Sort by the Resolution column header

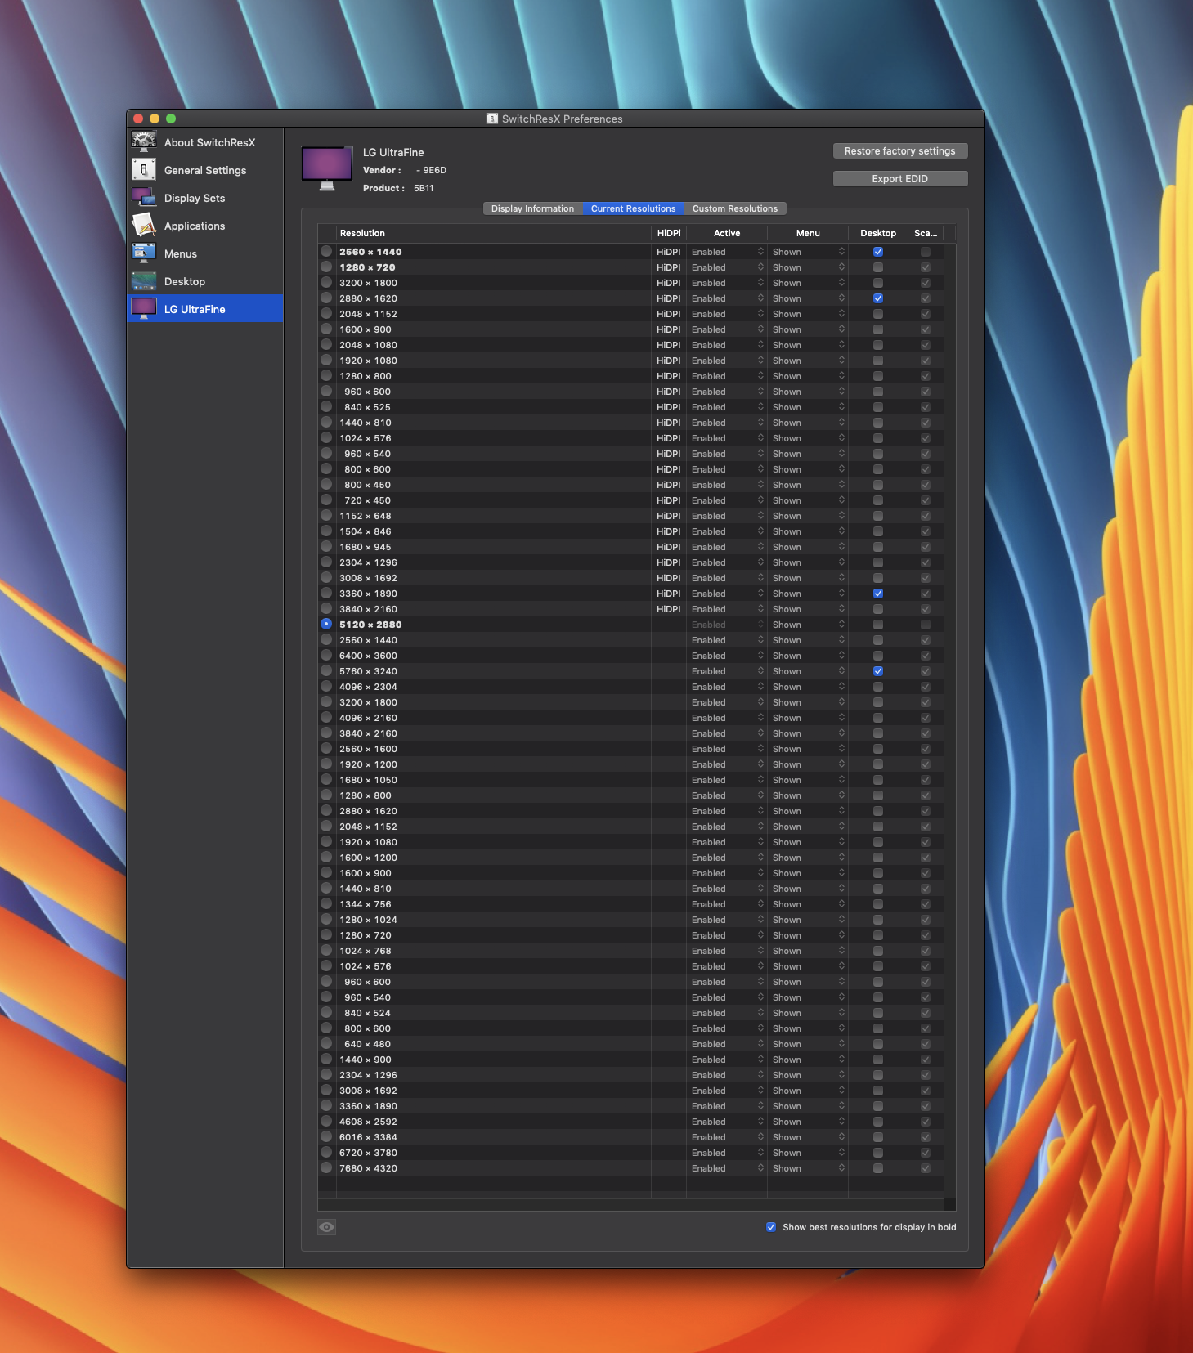tap(494, 233)
